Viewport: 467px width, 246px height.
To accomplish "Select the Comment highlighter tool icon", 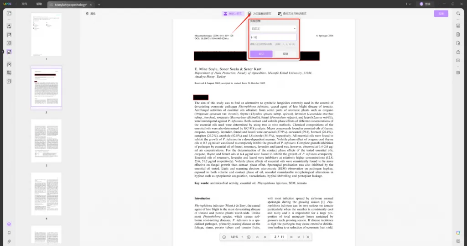I will (9, 26).
